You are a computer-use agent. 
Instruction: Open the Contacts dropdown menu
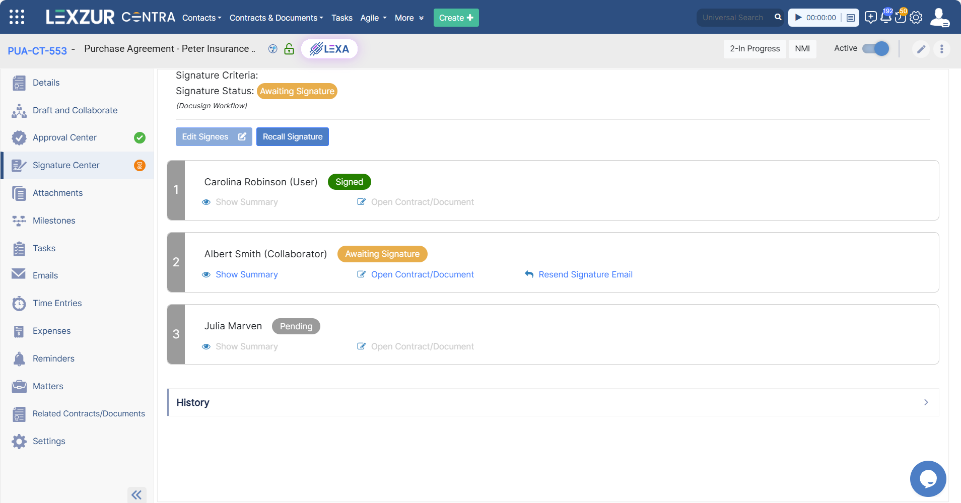(201, 18)
